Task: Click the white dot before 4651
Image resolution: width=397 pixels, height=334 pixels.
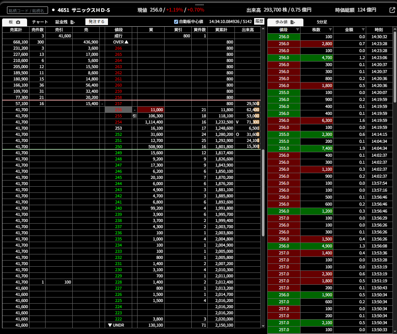Action: click(53, 10)
